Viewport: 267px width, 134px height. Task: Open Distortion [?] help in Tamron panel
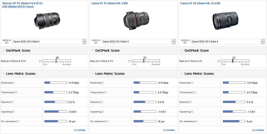(12, 102)
